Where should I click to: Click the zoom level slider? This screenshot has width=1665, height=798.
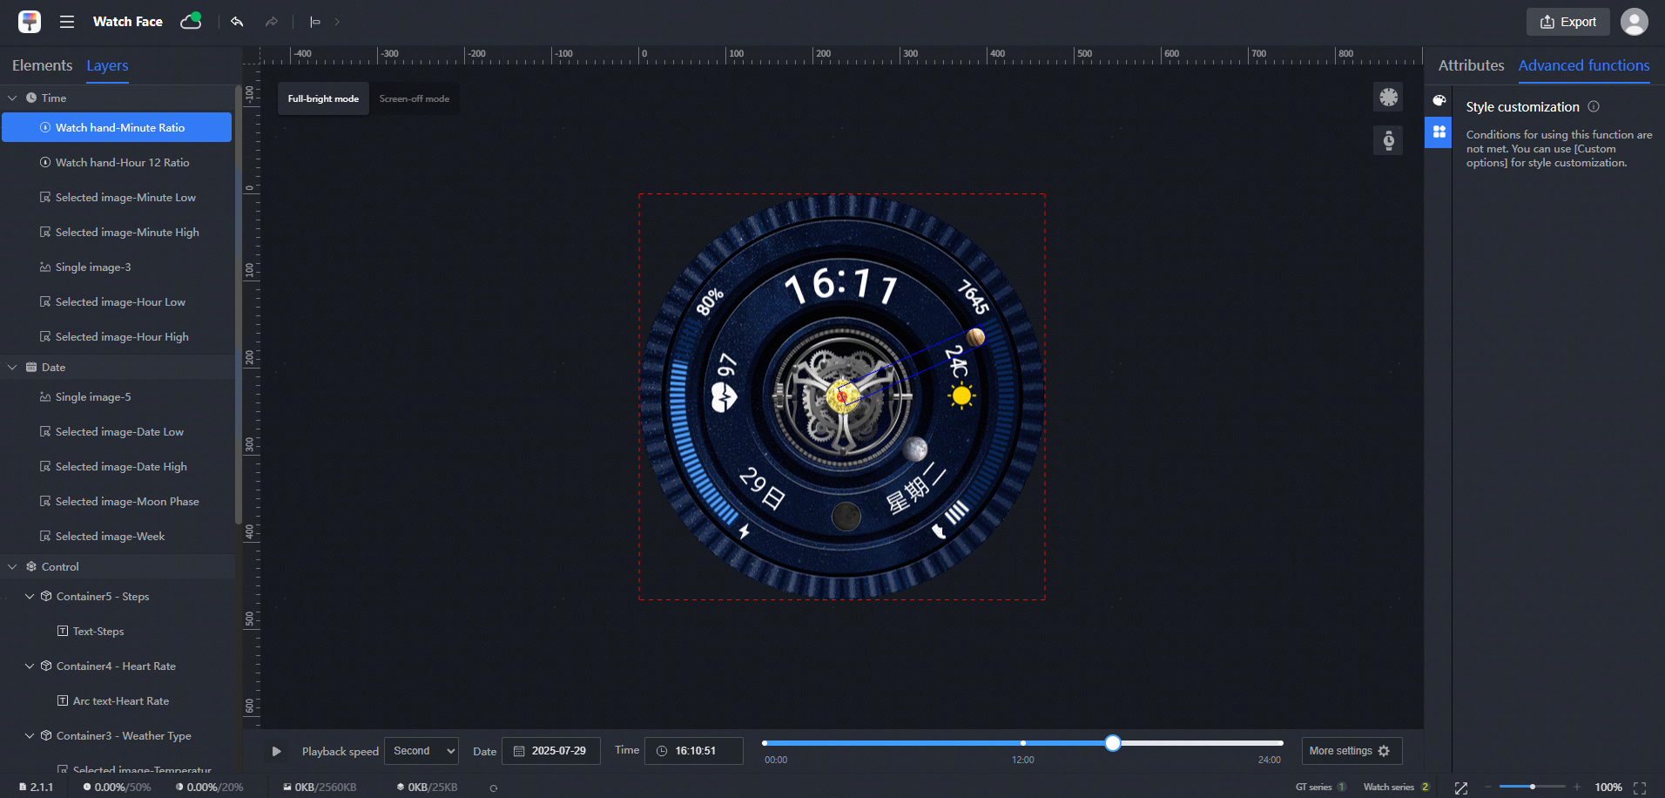point(1532,787)
